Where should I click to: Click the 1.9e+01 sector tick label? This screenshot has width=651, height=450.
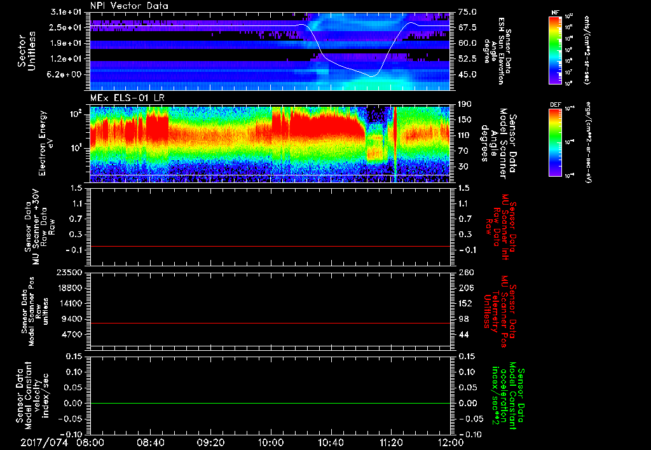pos(66,43)
